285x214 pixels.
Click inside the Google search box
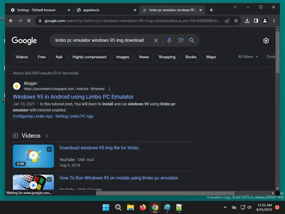click(x=99, y=40)
